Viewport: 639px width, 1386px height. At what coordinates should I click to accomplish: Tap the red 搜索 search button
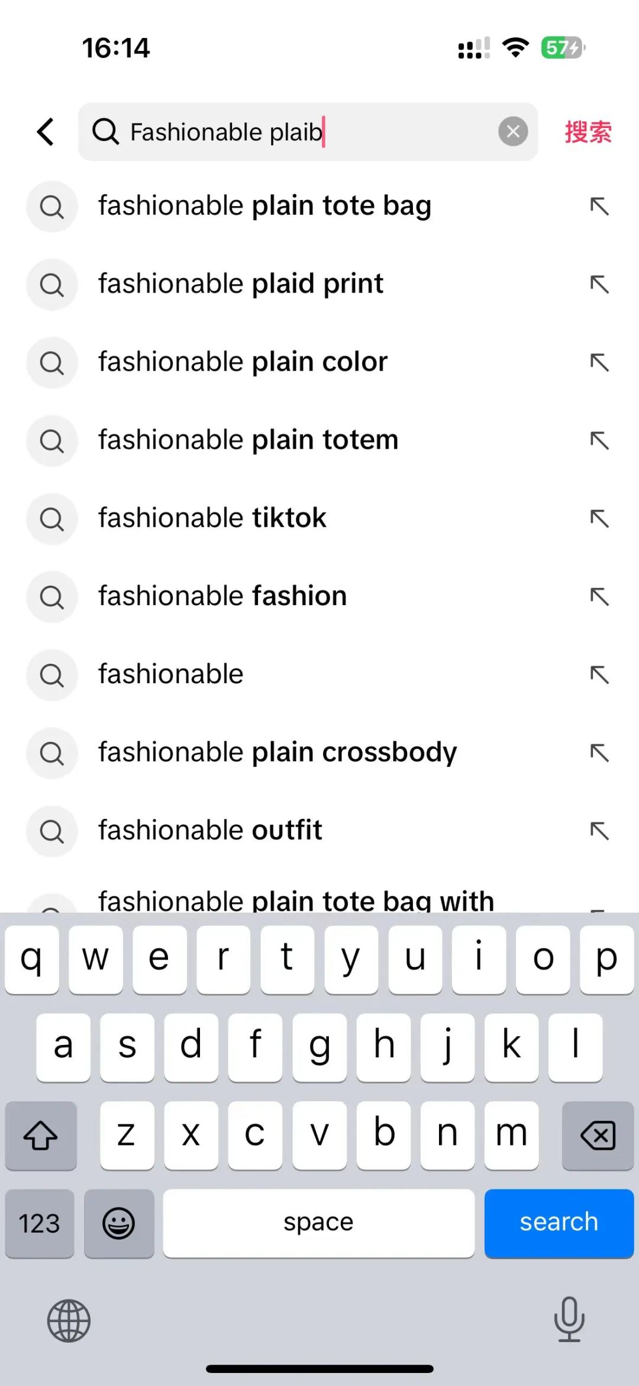tap(588, 131)
